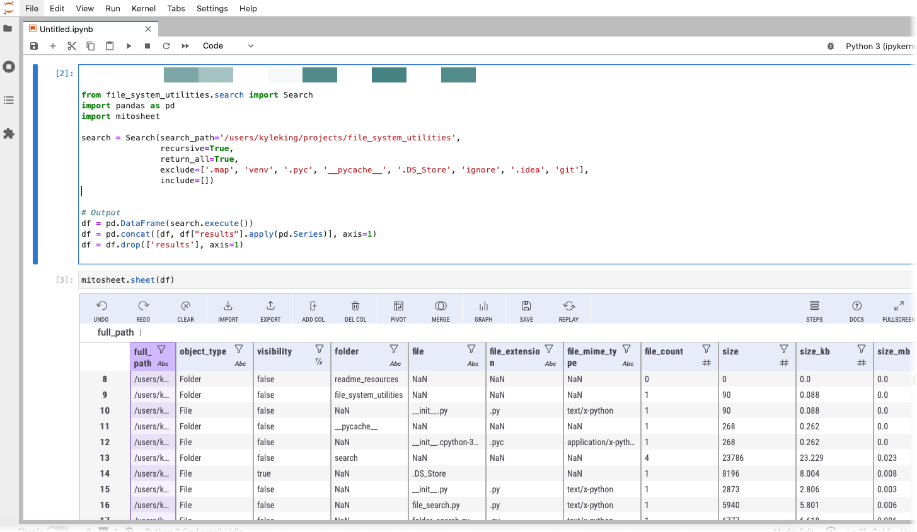Click the debugger bug icon
This screenshot has width=917, height=532.
pos(831,46)
